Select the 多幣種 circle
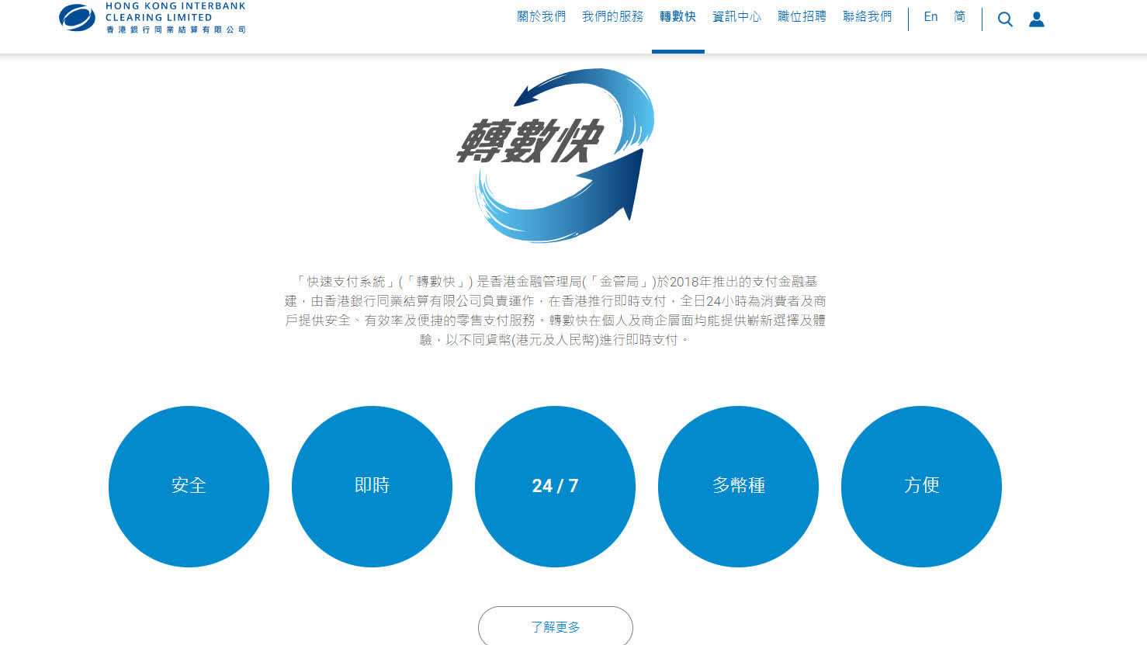 tap(738, 486)
